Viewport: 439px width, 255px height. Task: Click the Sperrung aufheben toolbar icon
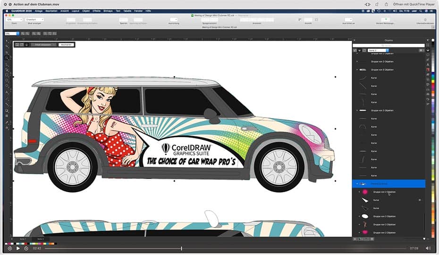[x=138, y=20]
